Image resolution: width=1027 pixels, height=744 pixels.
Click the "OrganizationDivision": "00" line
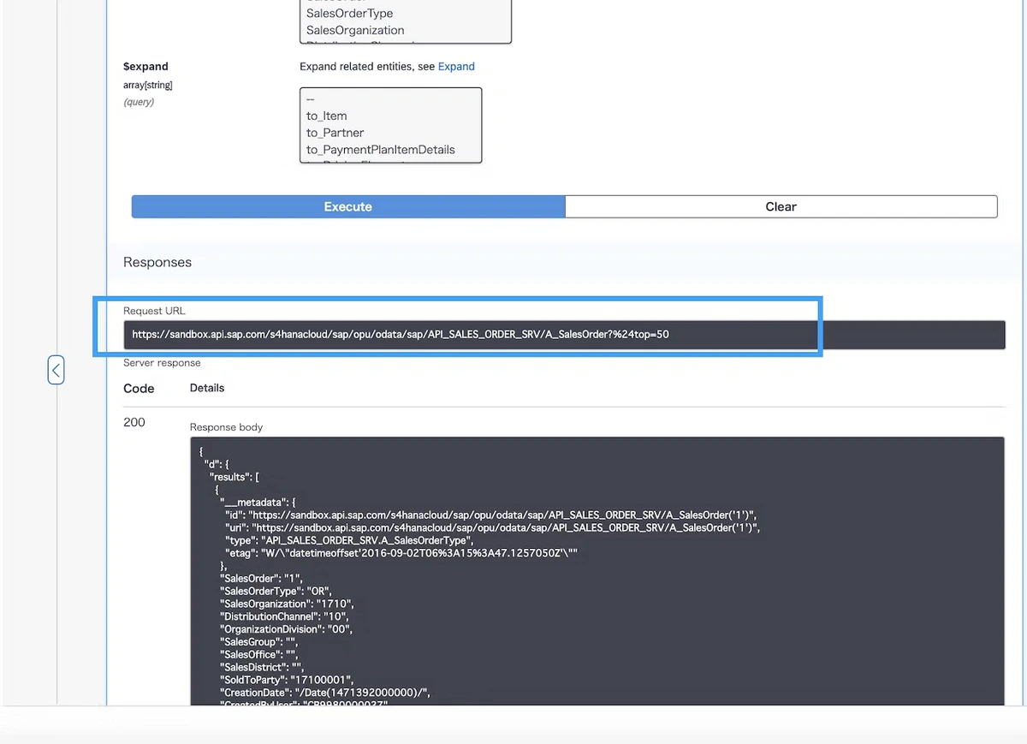tap(286, 629)
